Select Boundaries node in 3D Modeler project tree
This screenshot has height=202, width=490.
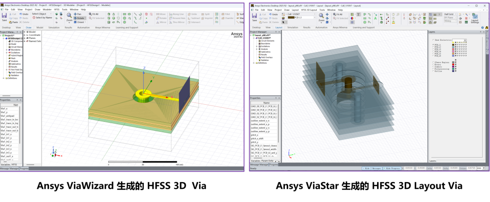[x=15, y=50]
